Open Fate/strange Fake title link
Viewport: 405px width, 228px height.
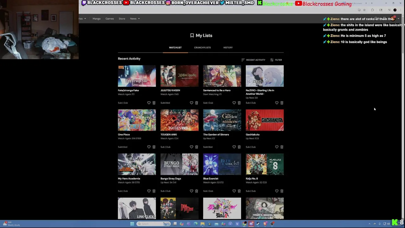tap(128, 90)
